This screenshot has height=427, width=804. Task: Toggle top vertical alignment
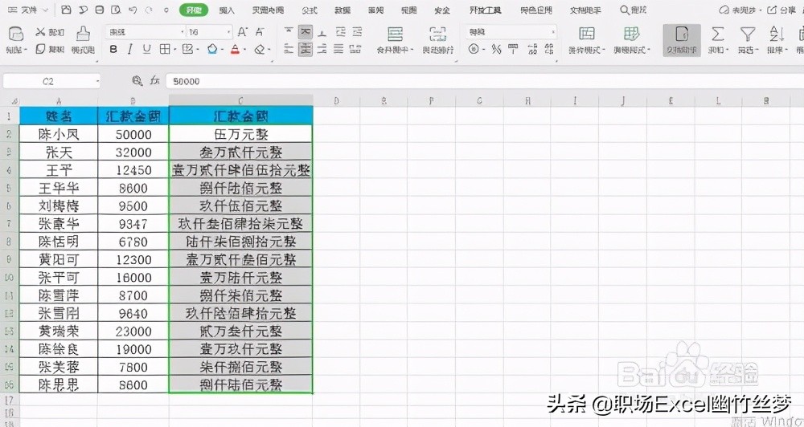click(x=289, y=32)
